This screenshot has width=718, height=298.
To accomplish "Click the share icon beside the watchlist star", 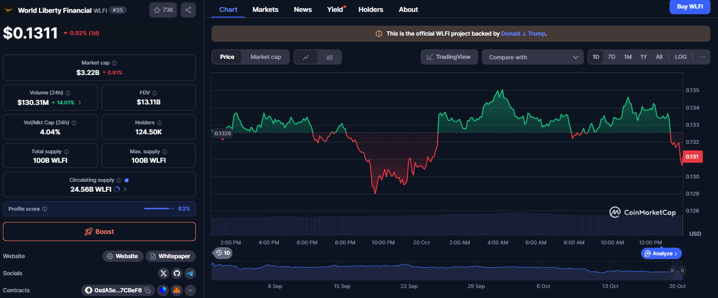I will click(x=188, y=10).
